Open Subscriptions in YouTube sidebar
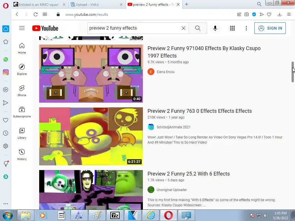The width and height of the screenshot is (295, 221). point(22,112)
